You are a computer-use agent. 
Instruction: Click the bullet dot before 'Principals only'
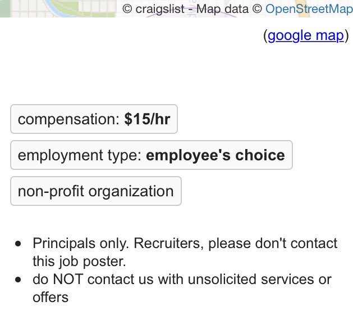20,244
